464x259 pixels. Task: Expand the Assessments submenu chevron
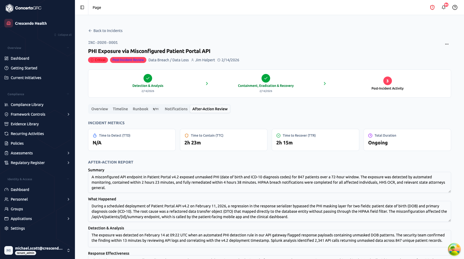click(x=68, y=153)
